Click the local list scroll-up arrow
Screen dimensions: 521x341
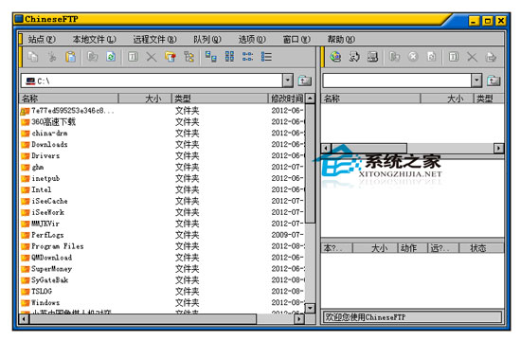pyautogui.click(x=310, y=99)
